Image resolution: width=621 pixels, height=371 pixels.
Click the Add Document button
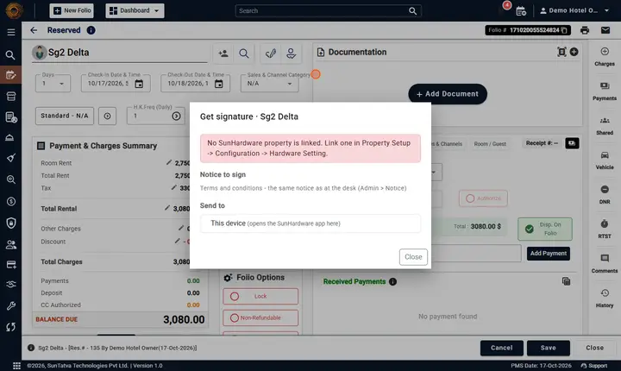(448, 94)
